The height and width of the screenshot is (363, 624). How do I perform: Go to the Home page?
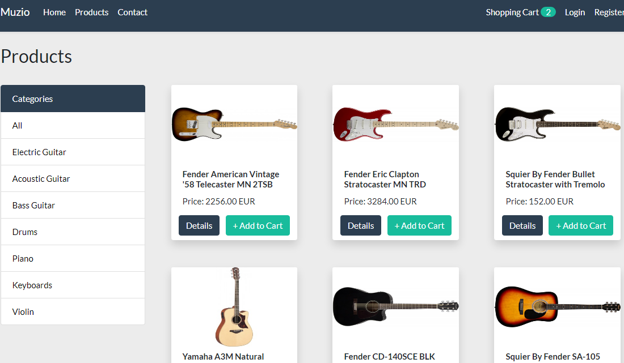click(x=54, y=12)
